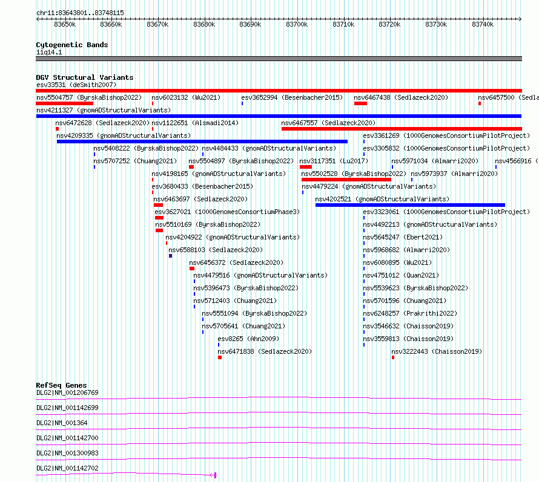539x482 pixels.
Task: Open nsv4479516 (gnomADStructuralVariants) variant
Action: 260,275
